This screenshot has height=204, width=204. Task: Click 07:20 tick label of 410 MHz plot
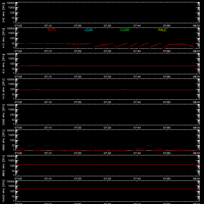(78, 51)
